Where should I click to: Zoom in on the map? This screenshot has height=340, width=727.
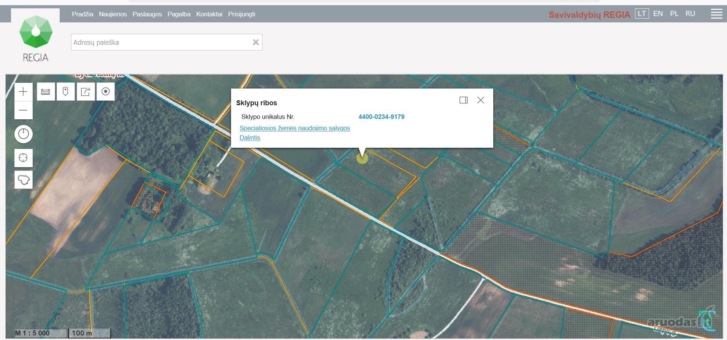point(24,92)
